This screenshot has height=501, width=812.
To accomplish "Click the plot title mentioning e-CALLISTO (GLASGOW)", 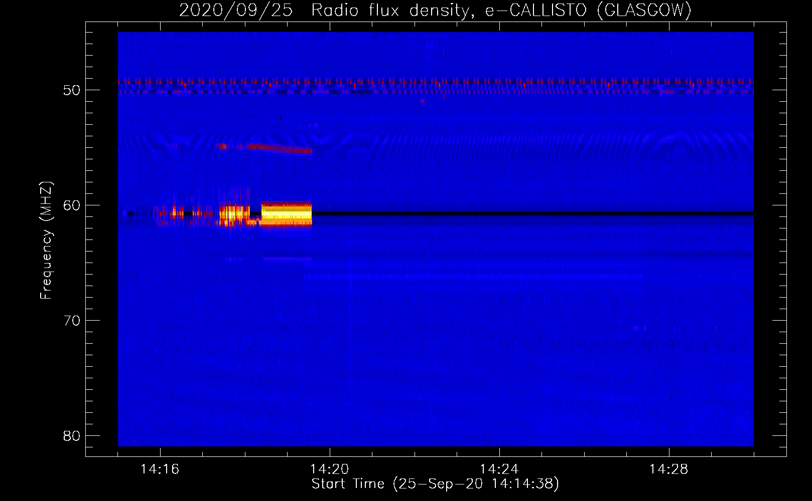I will point(435,10).
